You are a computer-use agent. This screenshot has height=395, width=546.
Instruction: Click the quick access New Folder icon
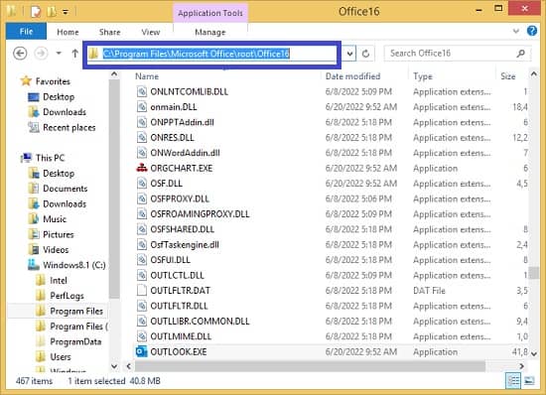tap(52, 12)
